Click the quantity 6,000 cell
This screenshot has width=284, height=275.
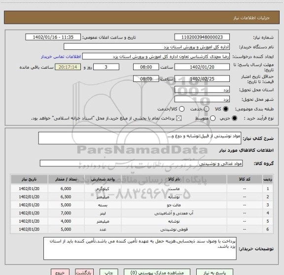66,189
